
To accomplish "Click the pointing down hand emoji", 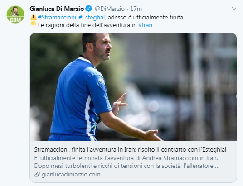I will coord(33,25).
